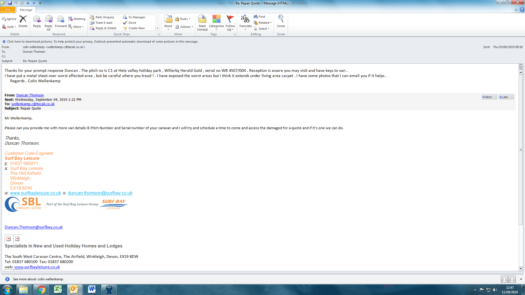
Task: Open the Follow Up flag dropdown
Action: pos(230,22)
